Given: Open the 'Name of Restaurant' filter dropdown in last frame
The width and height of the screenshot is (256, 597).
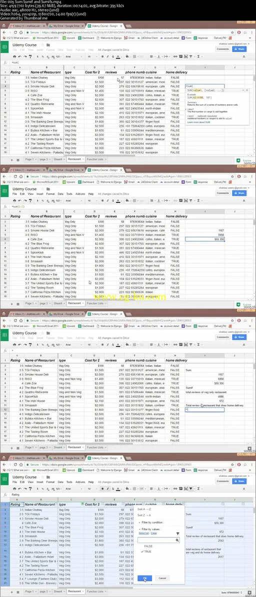Looking at the screenshot, I should pyautogui.click(x=56, y=504).
